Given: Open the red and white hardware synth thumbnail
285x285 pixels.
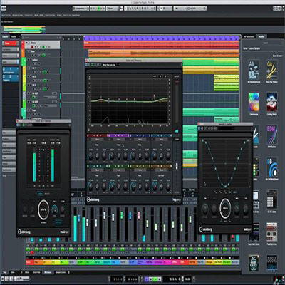Looking at the screenshot, I should pyautogui.click(x=272, y=232).
